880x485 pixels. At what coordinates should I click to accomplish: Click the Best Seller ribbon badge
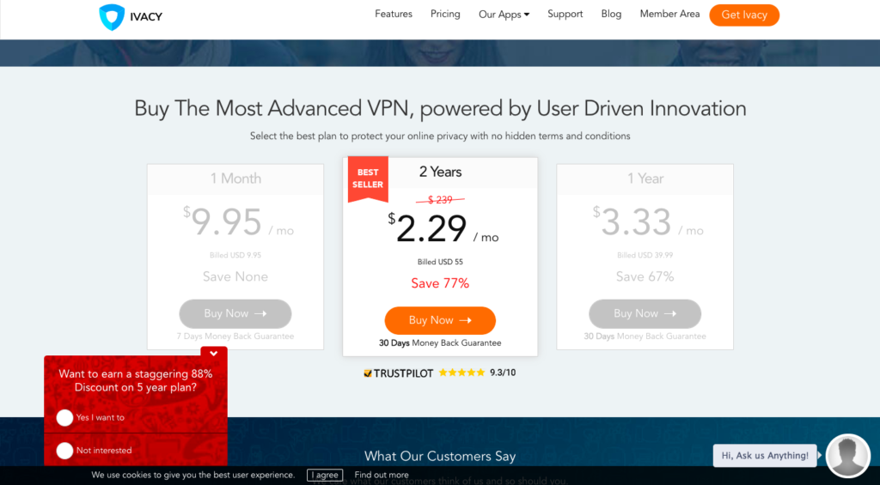(368, 179)
